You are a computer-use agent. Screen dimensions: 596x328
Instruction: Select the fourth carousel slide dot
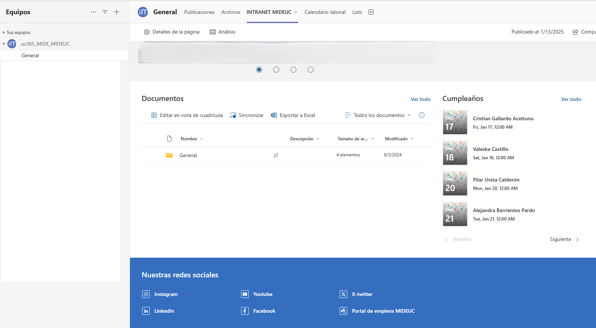click(x=311, y=70)
